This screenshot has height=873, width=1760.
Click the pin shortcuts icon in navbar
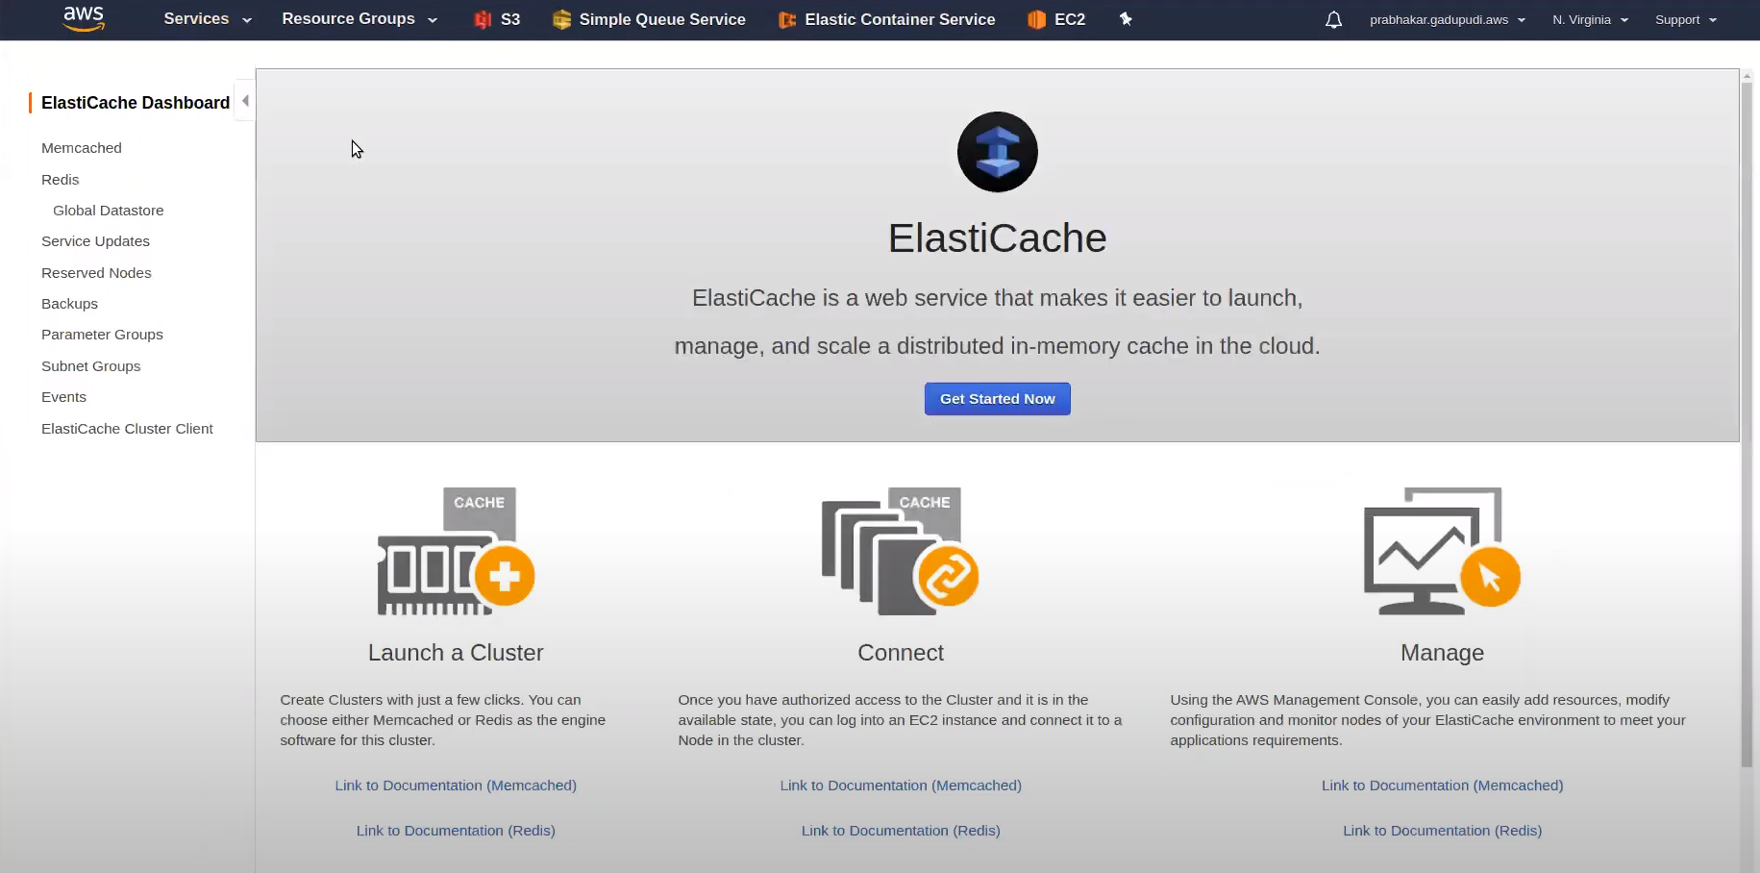(1126, 19)
